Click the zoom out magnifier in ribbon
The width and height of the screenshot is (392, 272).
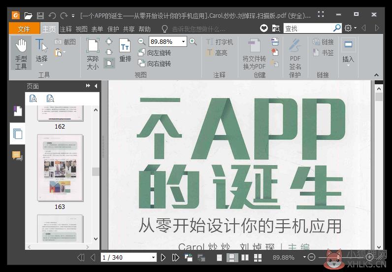tap(142, 41)
